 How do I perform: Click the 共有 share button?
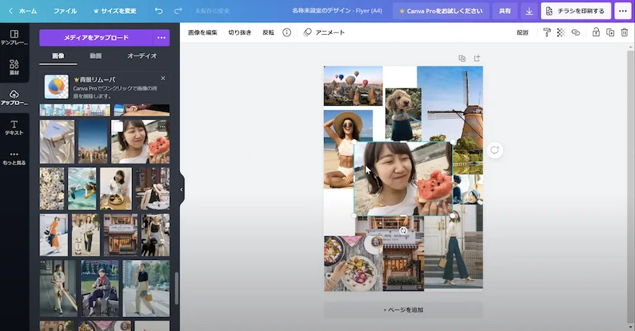505,12
